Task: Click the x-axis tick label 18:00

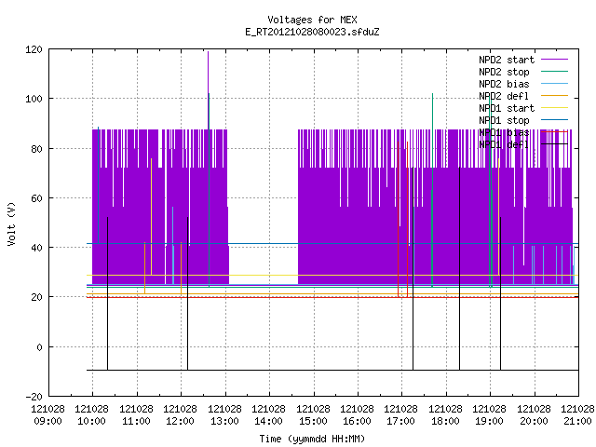Action: point(445,421)
